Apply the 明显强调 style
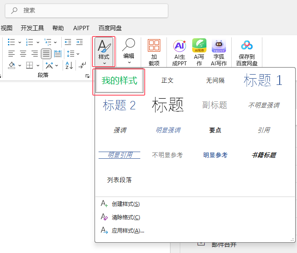297x253 pixels. pyautogui.click(x=168, y=130)
